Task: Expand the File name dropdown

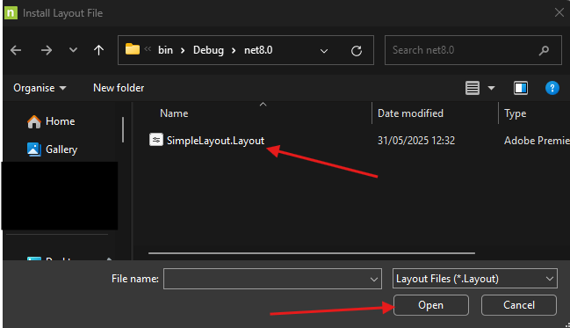Action: click(373, 280)
